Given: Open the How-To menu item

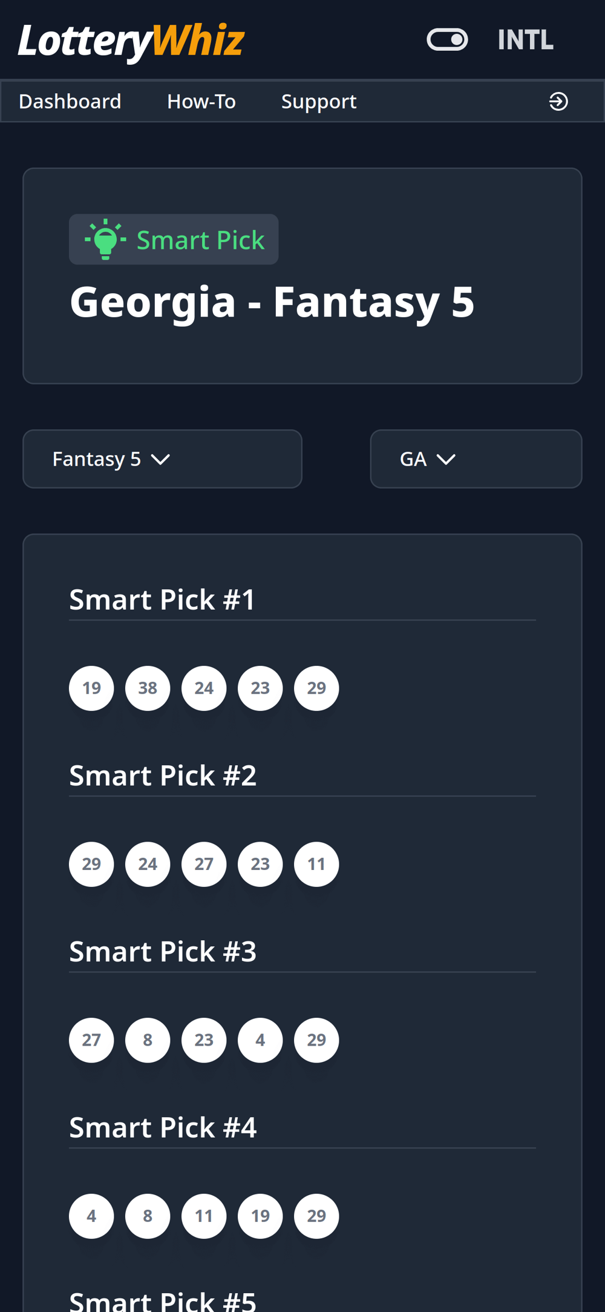Looking at the screenshot, I should click(201, 101).
